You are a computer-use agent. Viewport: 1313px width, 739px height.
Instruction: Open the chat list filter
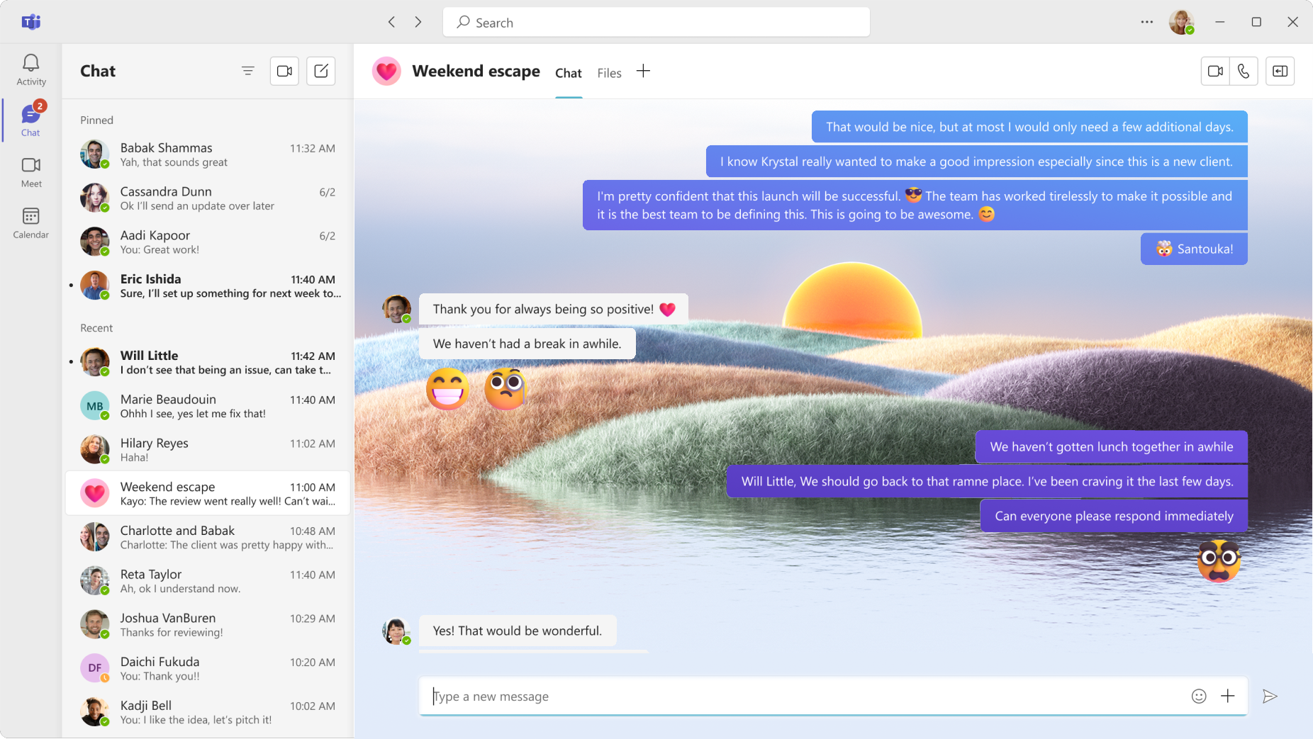point(247,71)
